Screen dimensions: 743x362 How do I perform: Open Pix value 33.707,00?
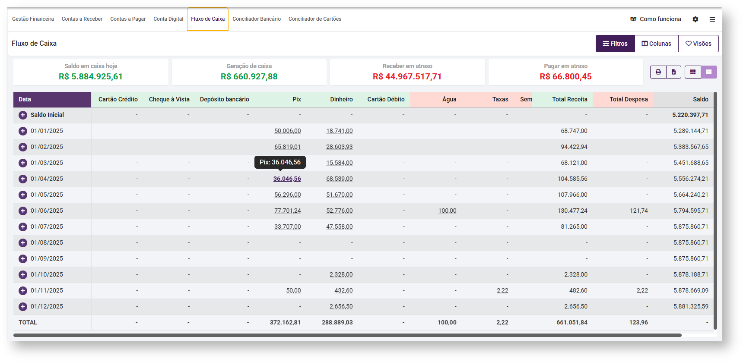pyautogui.click(x=288, y=227)
